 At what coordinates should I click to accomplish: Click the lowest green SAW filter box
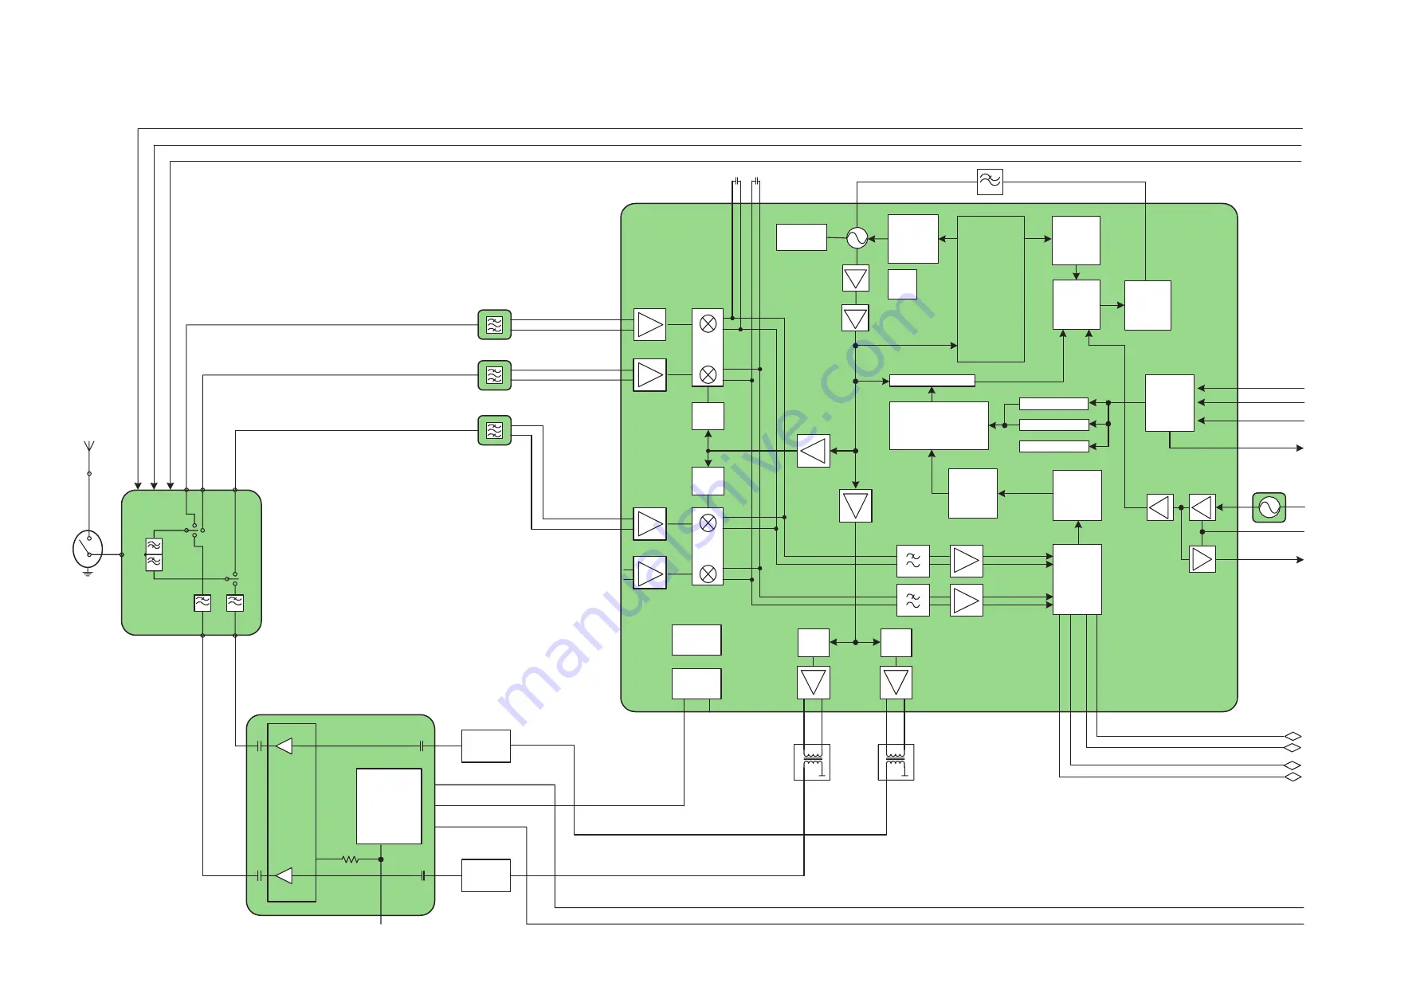point(494,430)
